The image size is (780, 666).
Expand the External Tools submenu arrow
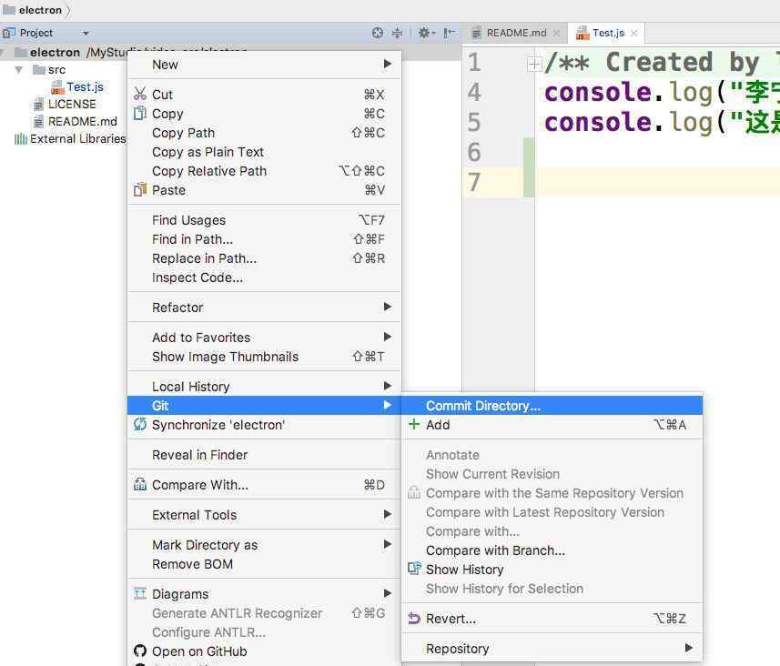click(388, 514)
